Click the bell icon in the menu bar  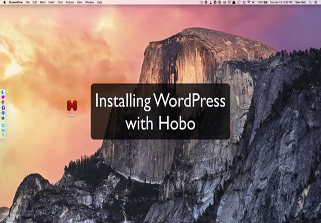(x=234, y=2)
